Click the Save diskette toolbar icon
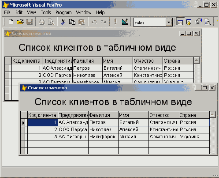The width and height of the screenshot is (219, 178). [x=30, y=22]
